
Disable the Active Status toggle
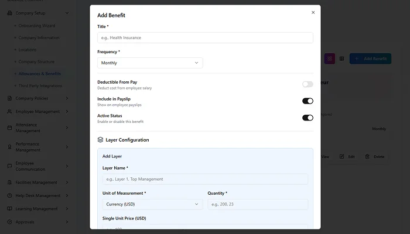(x=307, y=118)
